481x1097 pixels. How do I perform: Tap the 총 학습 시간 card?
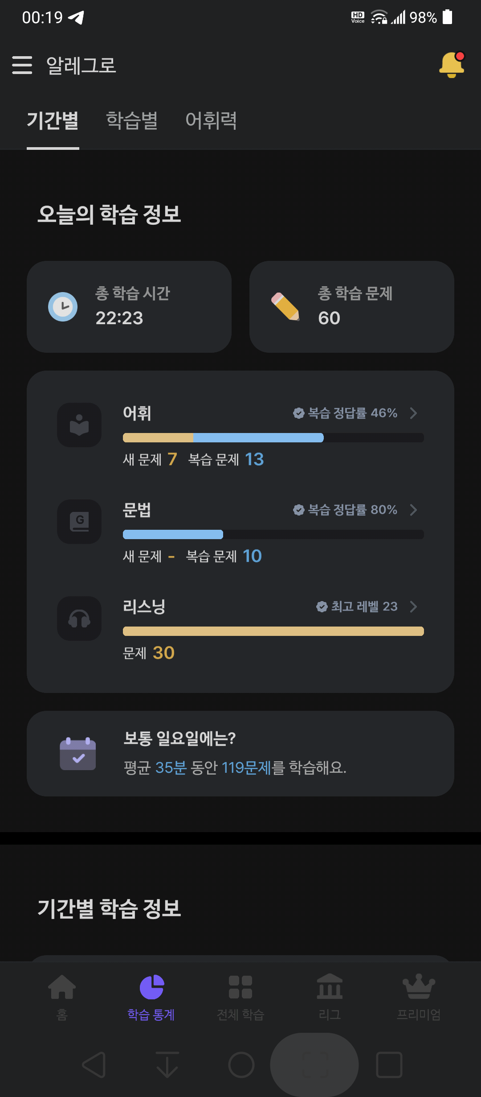(129, 307)
